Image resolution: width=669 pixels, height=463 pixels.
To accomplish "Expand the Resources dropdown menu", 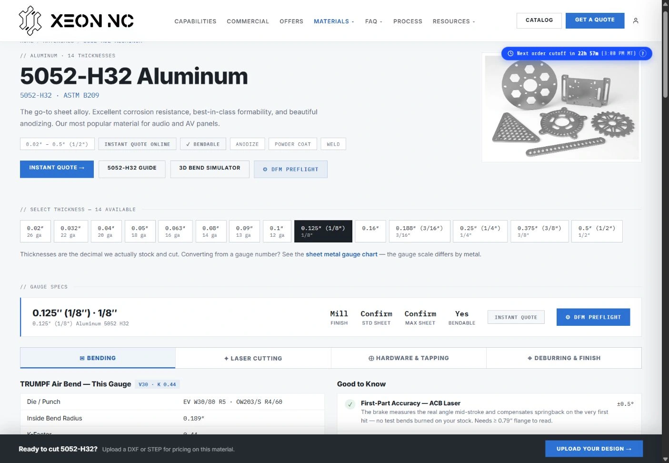I will 454,21.
